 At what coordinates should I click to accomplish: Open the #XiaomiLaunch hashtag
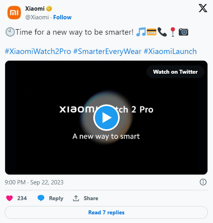tap(170, 51)
